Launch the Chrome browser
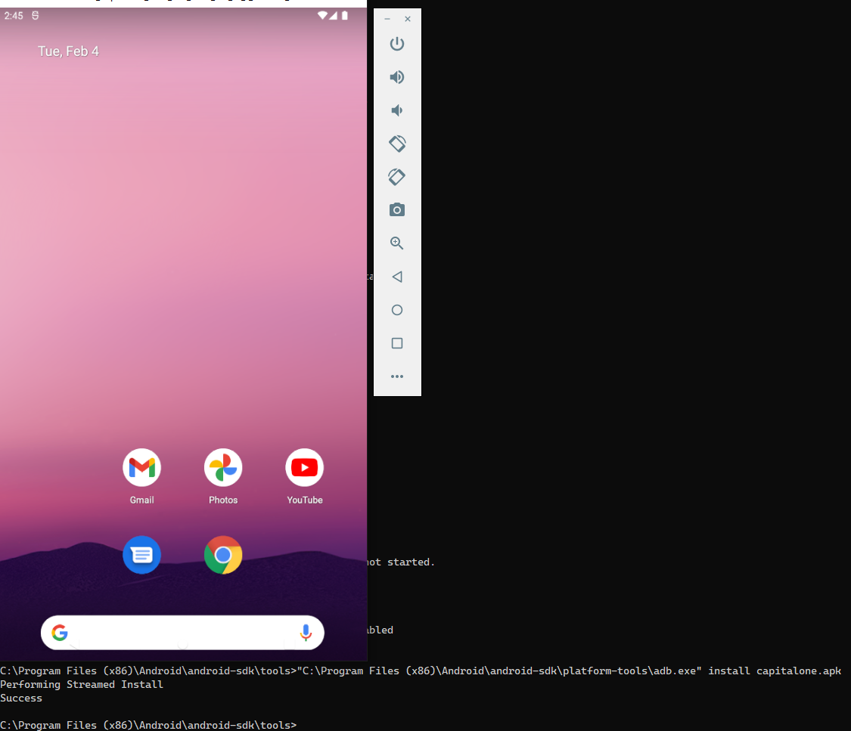Screen dimensions: 851x731 pyautogui.click(x=223, y=555)
